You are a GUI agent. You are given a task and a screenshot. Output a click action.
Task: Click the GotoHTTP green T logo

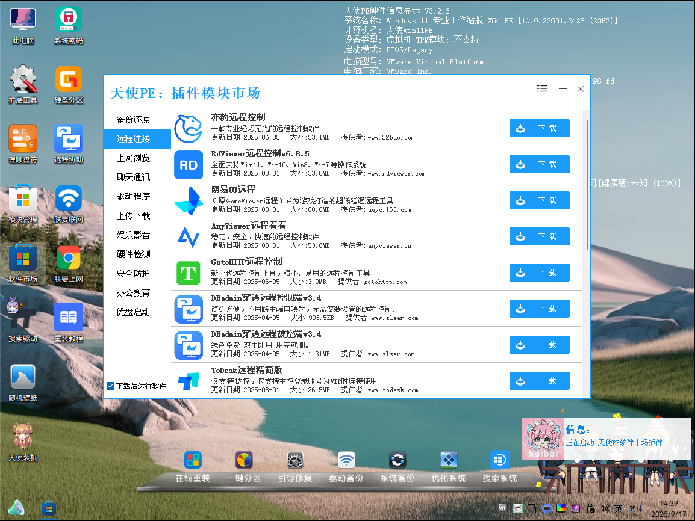click(x=189, y=273)
